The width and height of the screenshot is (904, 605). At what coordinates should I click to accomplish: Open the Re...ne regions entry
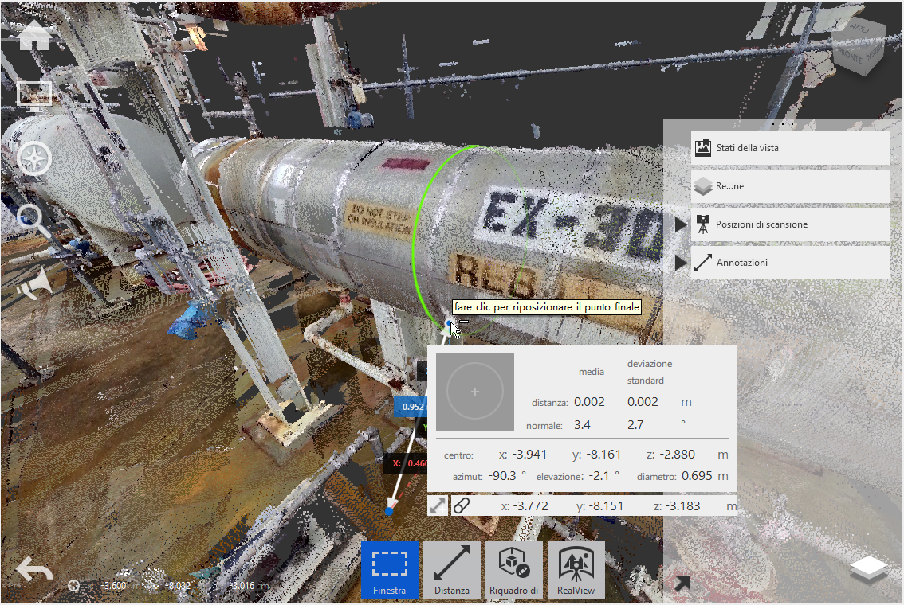(791, 186)
